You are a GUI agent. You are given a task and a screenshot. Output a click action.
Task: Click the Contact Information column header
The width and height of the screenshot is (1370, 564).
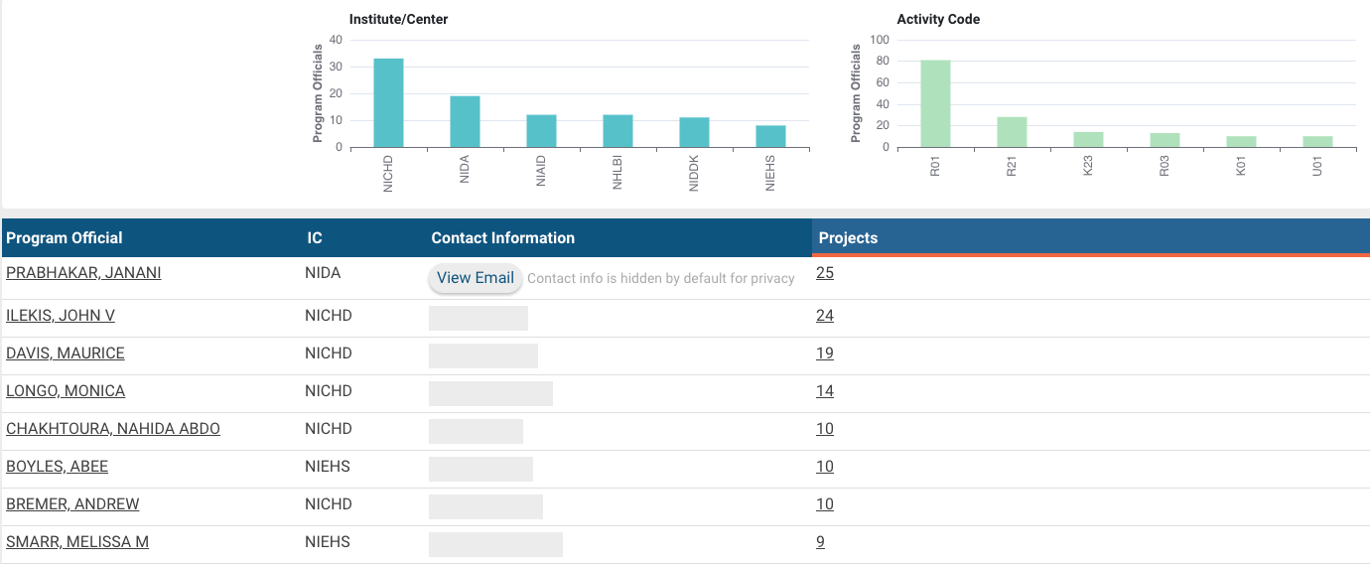(502, 238)
